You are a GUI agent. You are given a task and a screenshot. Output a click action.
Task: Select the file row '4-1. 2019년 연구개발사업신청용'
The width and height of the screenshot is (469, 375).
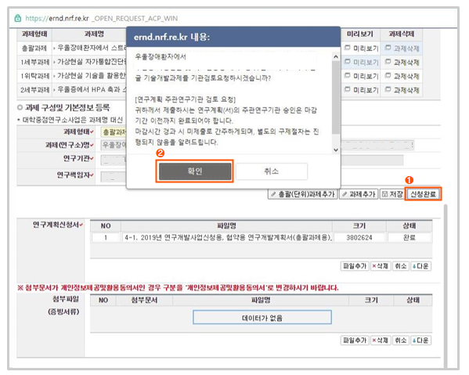pyautogui.click(x=228, y=238)
